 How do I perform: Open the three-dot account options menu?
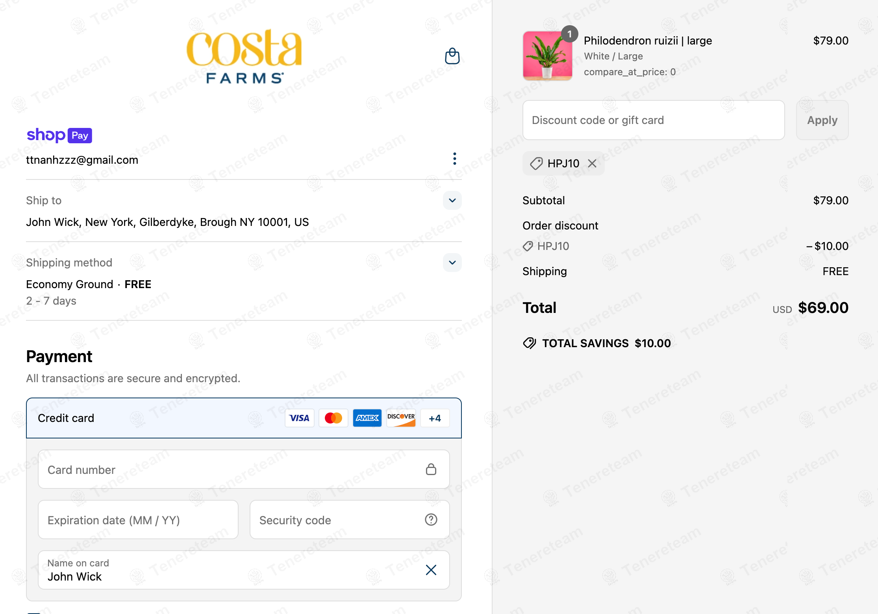click(454, 159)
